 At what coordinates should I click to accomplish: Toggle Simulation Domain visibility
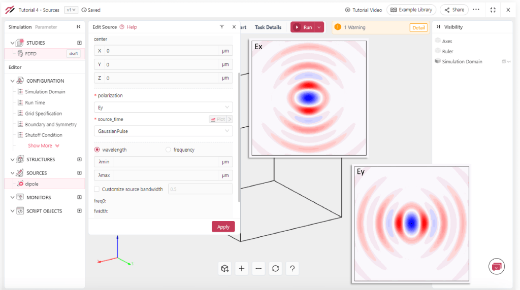click(x=438, y=61)
